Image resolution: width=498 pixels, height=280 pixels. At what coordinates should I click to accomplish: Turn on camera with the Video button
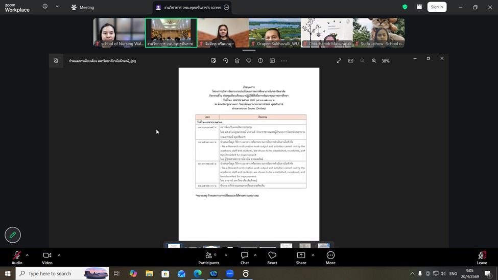click(x=47, y=256)
